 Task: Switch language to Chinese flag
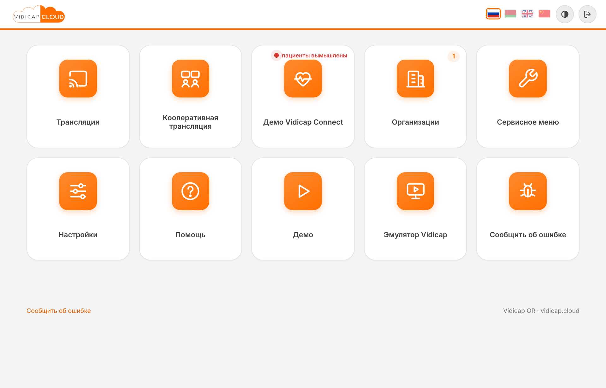tap(544, 14)
